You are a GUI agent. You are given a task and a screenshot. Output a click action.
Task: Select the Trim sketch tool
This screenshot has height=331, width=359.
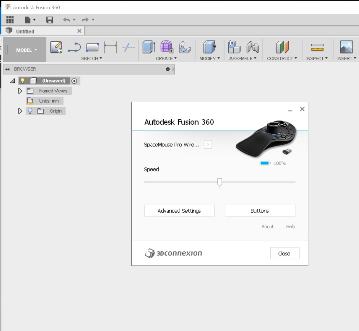(128, 47)
